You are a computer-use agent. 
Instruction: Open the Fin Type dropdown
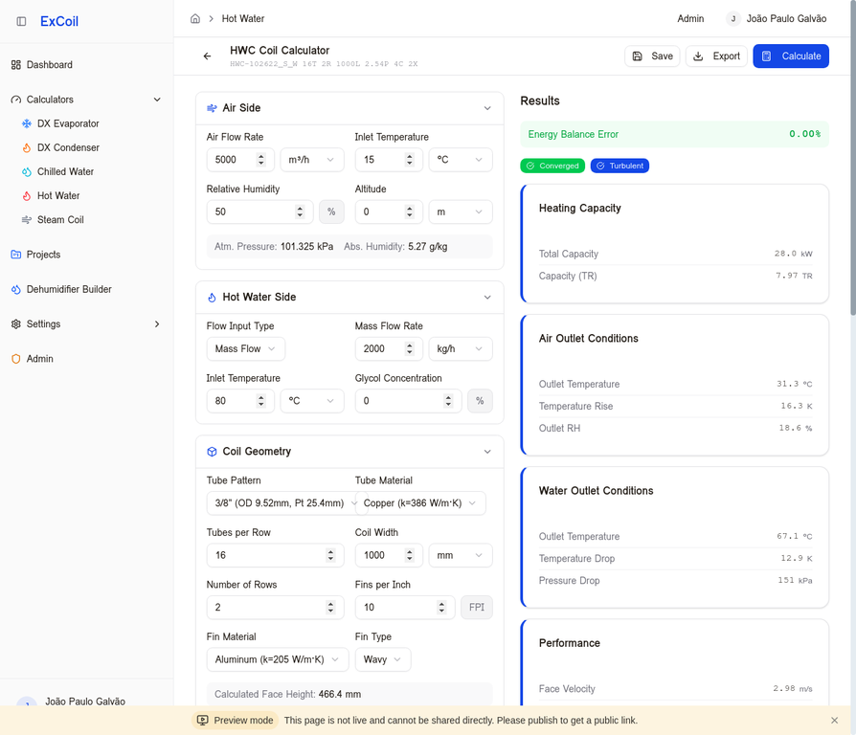pos(382,659)
